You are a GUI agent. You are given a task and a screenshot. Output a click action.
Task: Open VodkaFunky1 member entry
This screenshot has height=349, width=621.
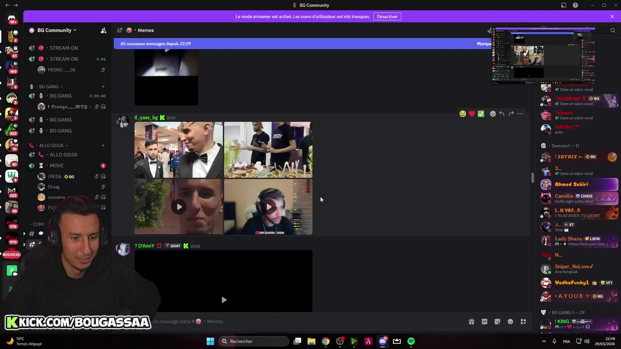579,283
